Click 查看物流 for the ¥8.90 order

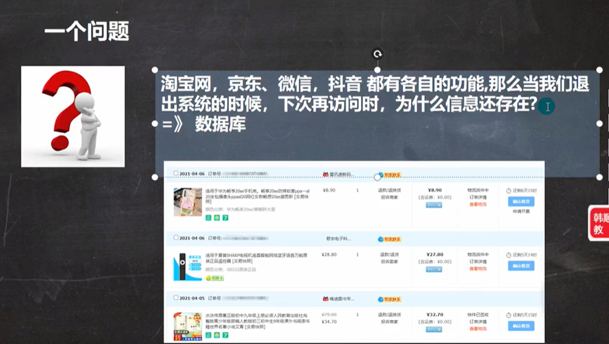pos(478,205)
